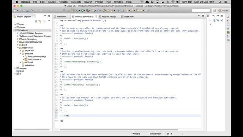
Task: Maximize the editor area
Action: [203, 16]
